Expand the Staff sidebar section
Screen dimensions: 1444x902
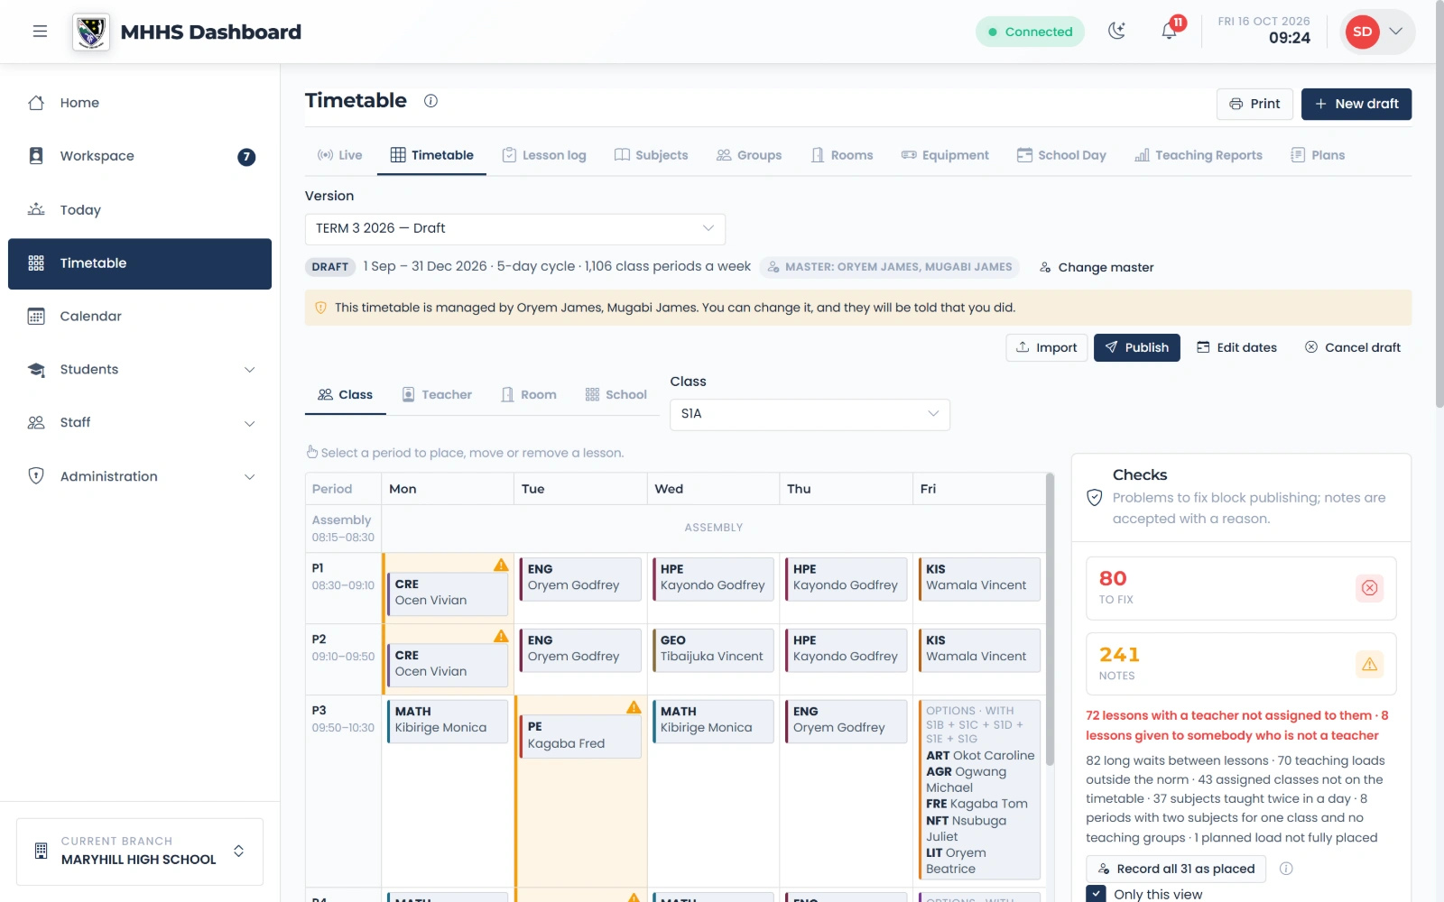tap(140, 423)
